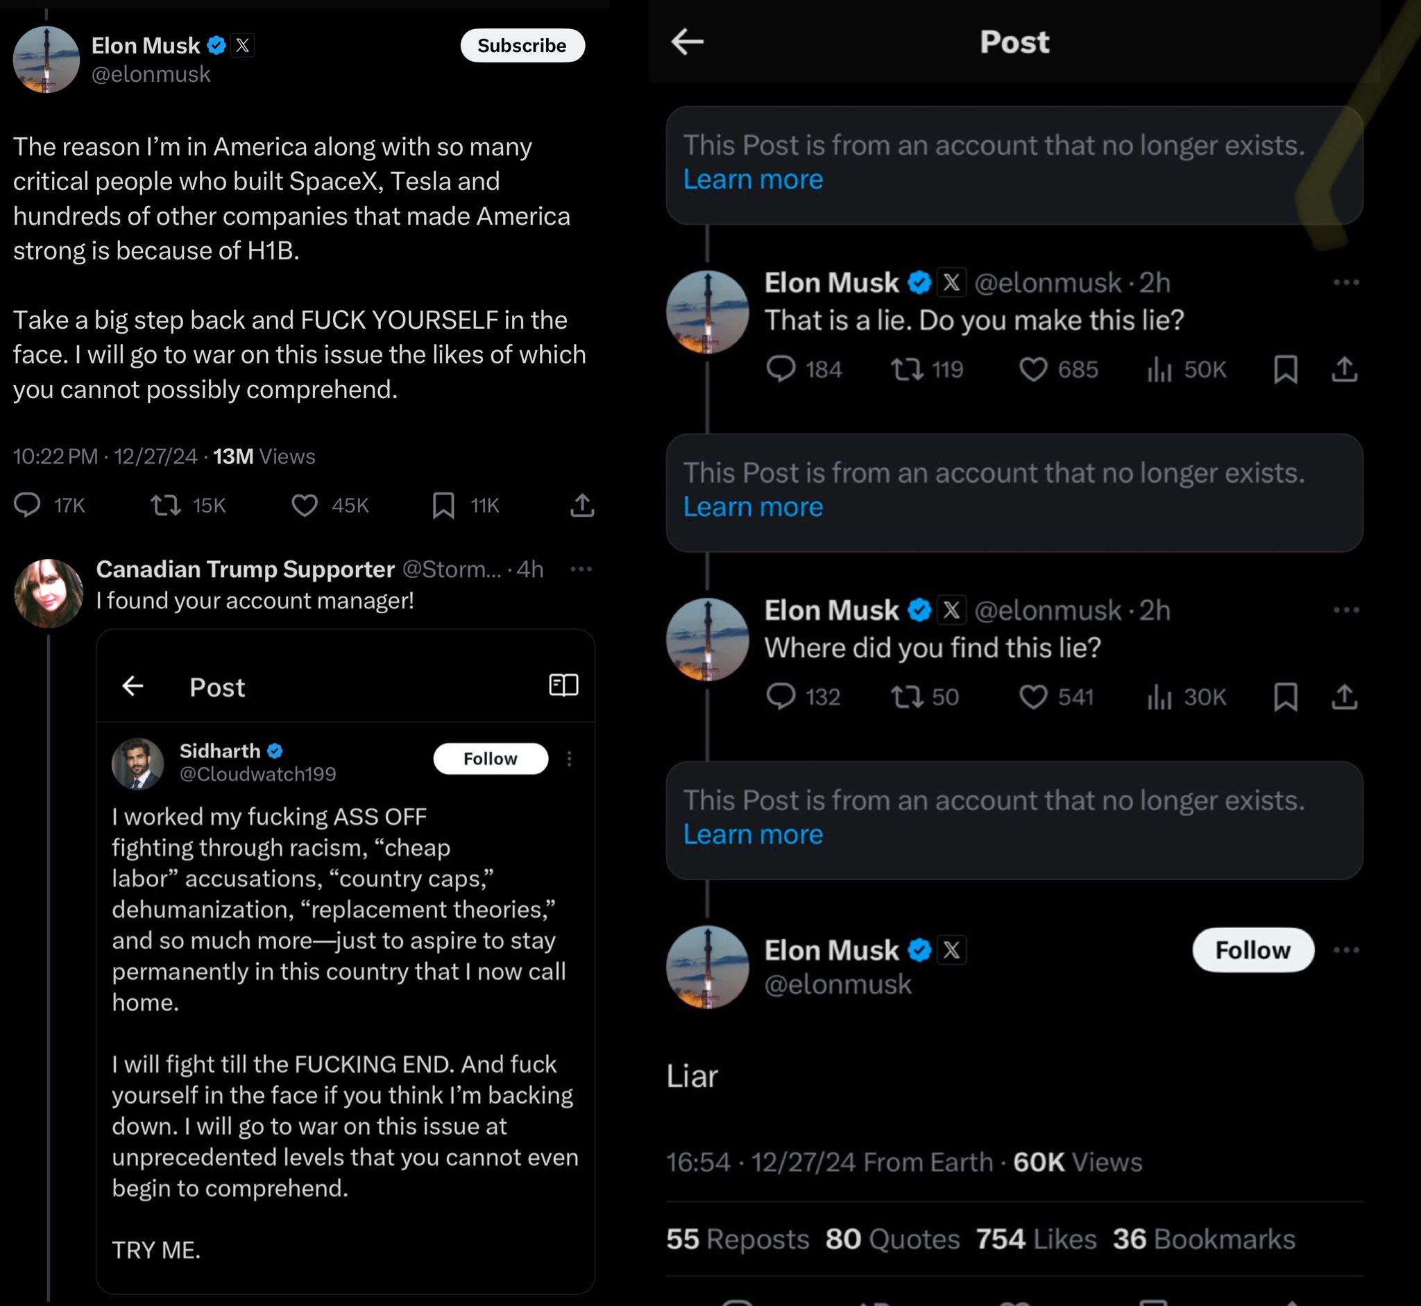1421x1306 pixels.
Task: View the 754 Likes list
Action: [1036, 1239]
